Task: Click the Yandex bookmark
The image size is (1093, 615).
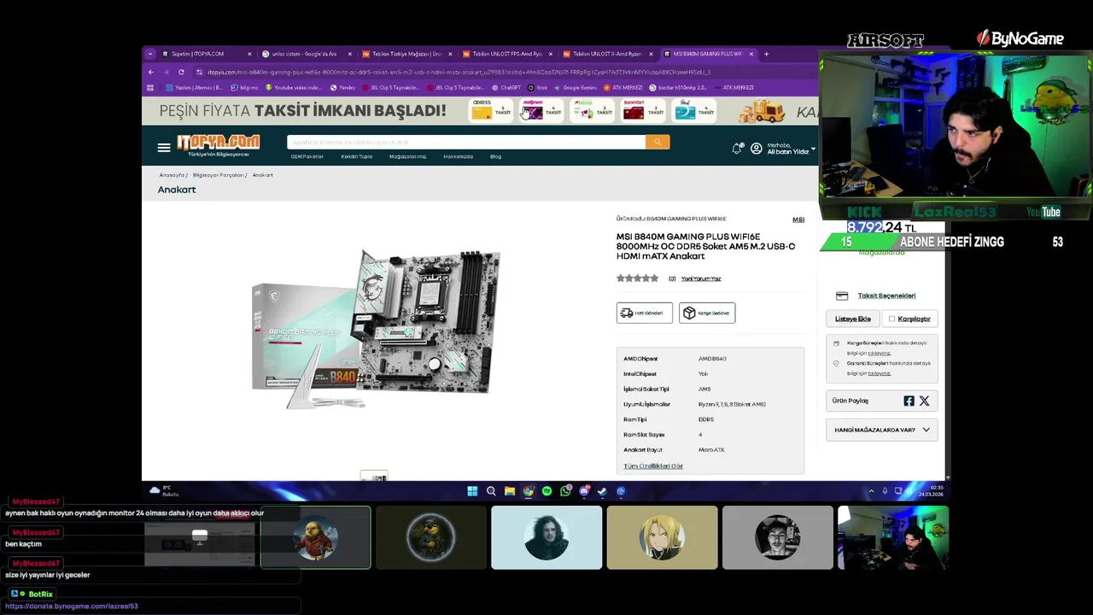Action: pyautogui.click(x=342, y=87)
